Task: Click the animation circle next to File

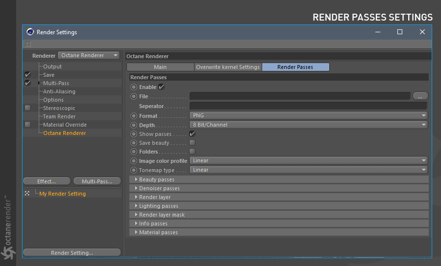Action: pos(134,96)
